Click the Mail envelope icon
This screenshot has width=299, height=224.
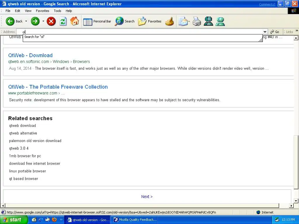[x=183, y=21]
